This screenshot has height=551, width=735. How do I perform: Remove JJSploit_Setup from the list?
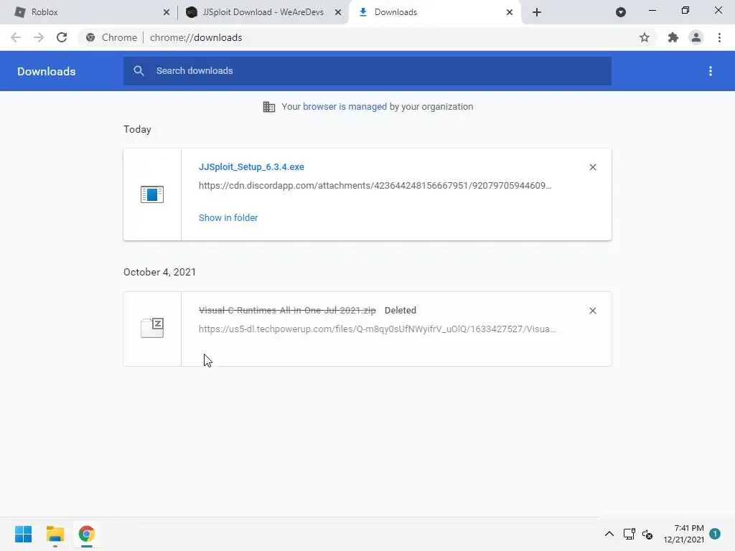[592, 167]
